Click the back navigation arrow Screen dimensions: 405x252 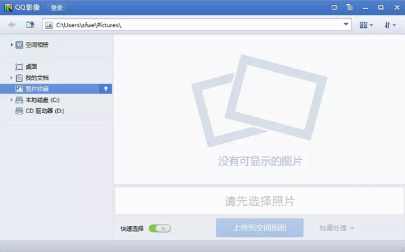[12, 25]
